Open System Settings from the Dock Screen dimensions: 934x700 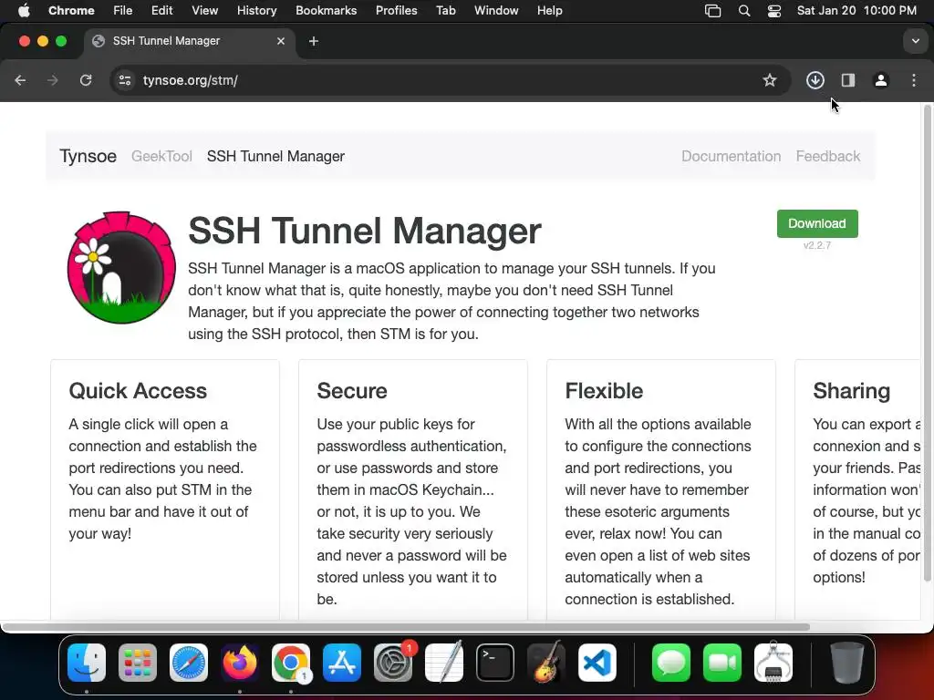[x=393, y=662]
